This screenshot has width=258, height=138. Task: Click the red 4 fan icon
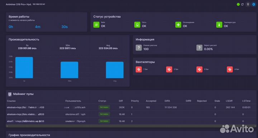(x=230, y=70)
